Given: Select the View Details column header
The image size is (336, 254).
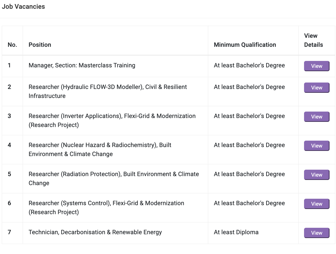Looking at the screenshot, I should click(313, 40).
